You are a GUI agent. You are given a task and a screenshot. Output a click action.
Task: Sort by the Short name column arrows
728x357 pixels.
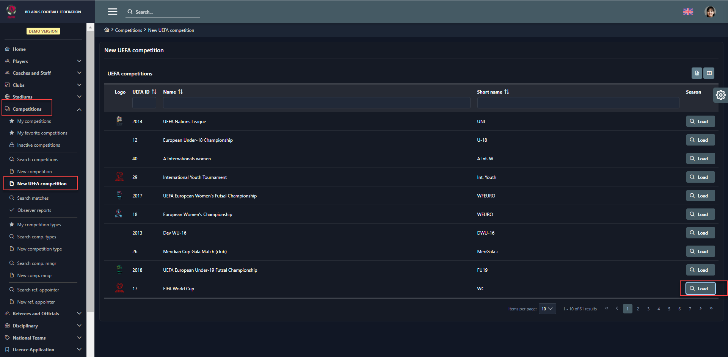click(507, 92)
